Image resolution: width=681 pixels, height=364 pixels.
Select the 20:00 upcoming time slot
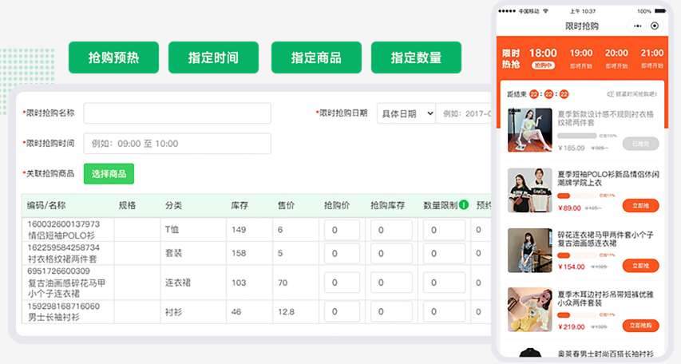[x=616, y=57]
